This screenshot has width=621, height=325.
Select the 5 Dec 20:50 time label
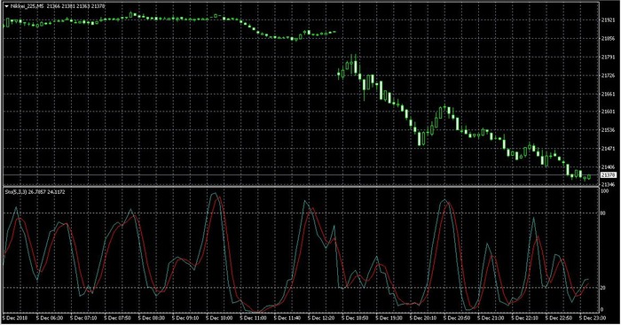pyautogui.click(x=457, y=318)
